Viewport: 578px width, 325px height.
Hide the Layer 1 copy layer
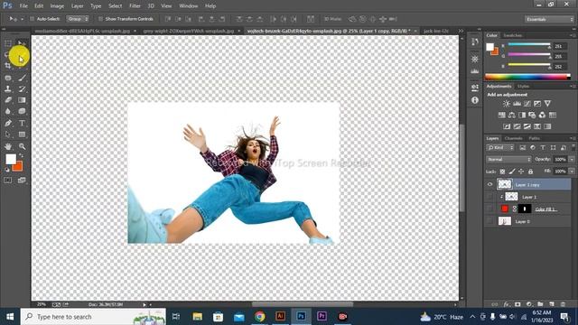pos(489,184)
